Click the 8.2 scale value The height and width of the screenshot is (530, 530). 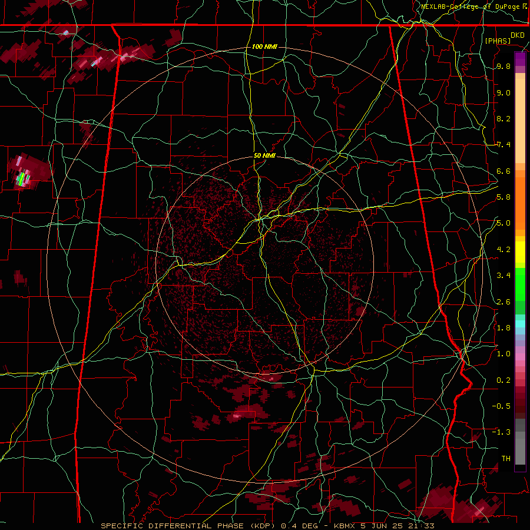(x=503, y=119)
